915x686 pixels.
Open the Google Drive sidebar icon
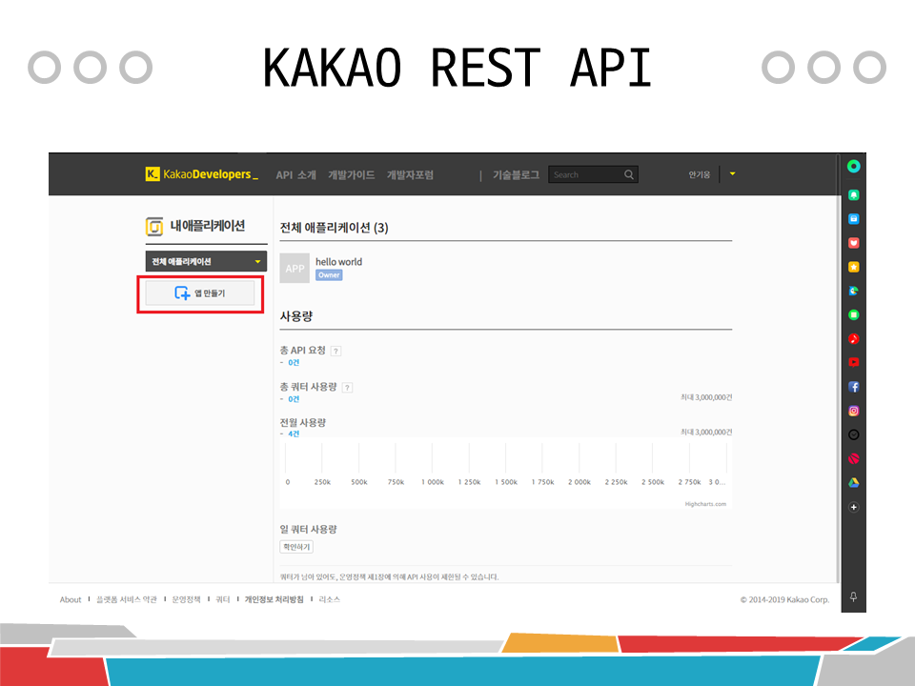854,482
